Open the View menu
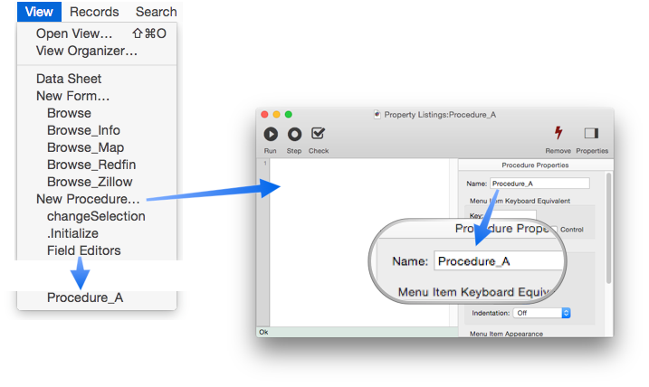Screen dimensions: 649x387 click(x=39, y=12)
